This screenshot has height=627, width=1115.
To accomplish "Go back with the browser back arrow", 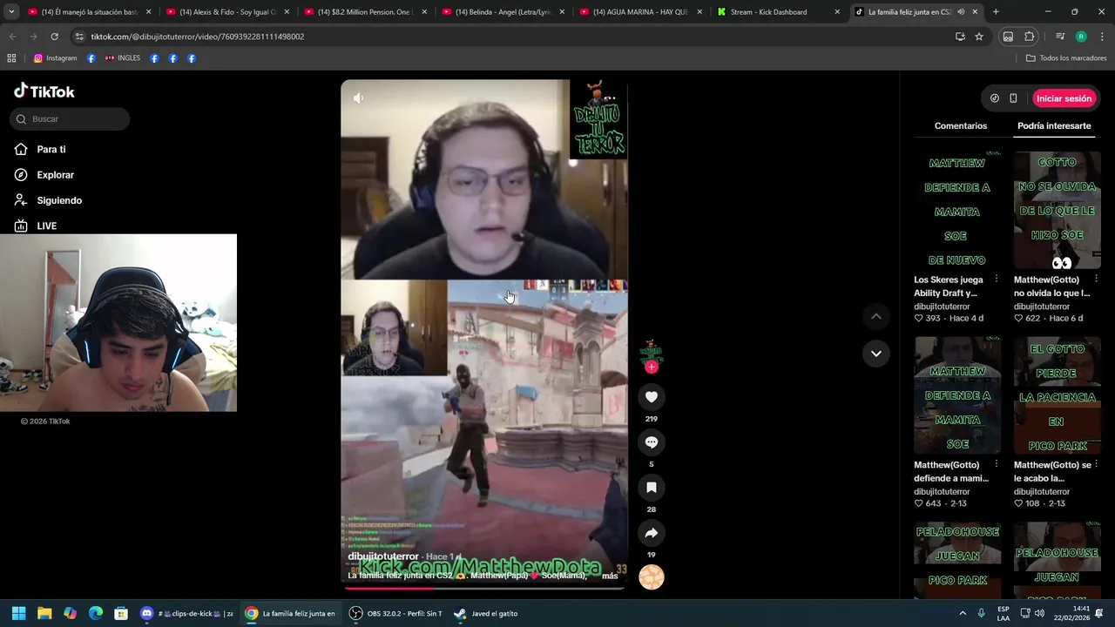I will [12, 37].
